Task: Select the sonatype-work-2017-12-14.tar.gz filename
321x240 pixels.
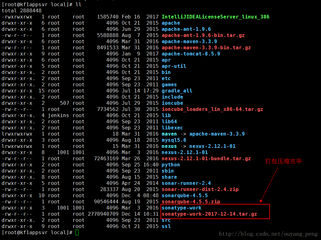Action: pyautogui.click(x=209, y=214)
